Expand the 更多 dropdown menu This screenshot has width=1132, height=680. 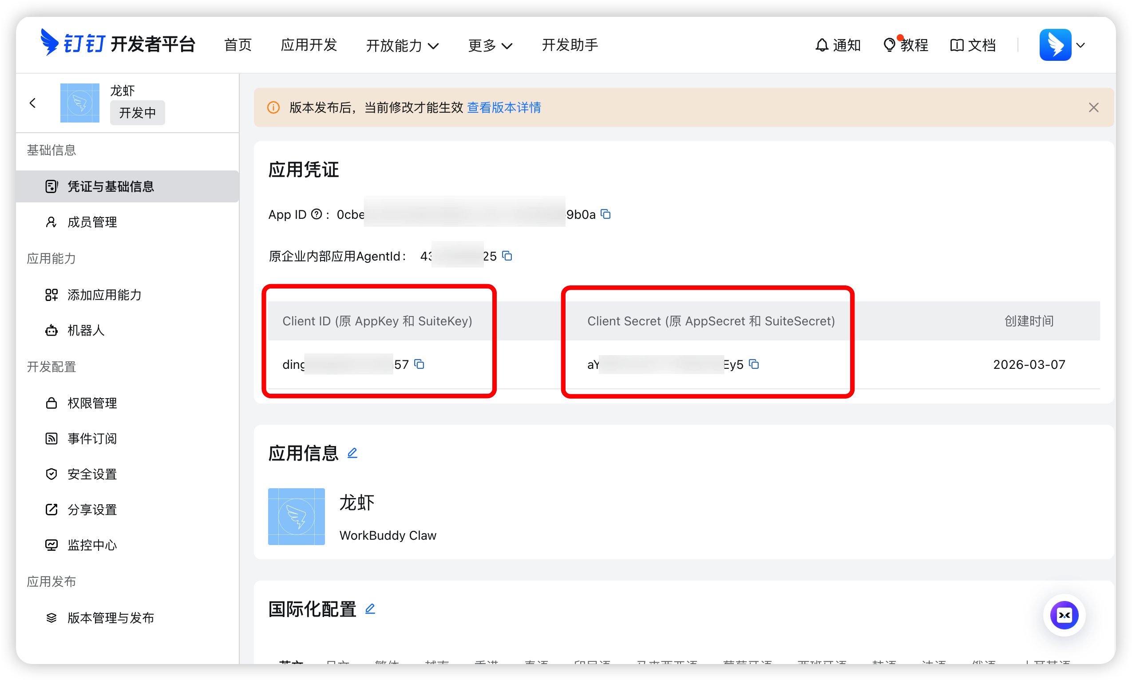[x=490, y=45]
